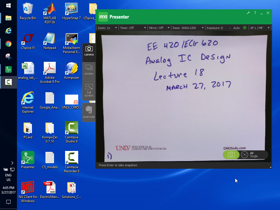Select the Presenter desktop shortcut
Image resolution: width=280 pixels, height=210 pixels.
28,160
